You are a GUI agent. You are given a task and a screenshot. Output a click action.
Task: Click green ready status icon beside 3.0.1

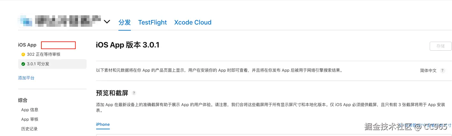(x=23, y=64)
